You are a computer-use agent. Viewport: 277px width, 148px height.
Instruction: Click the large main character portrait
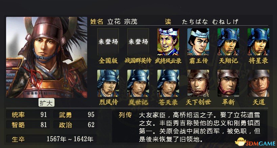[x=47, y=57]
